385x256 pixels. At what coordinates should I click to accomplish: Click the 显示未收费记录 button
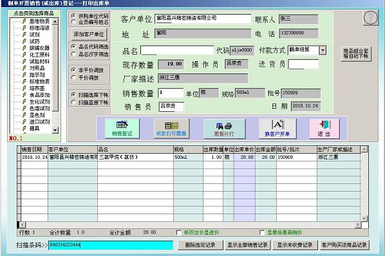pos(295,245)
